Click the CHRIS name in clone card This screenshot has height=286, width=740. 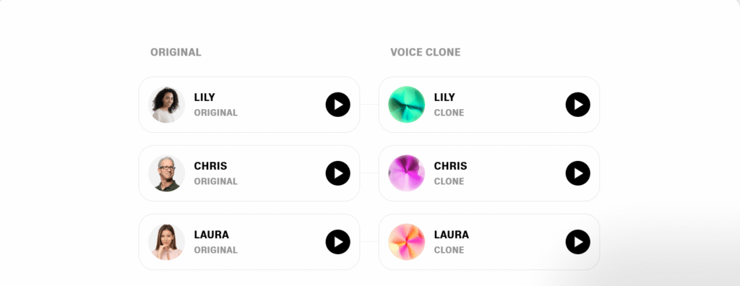click(x=450, y=166)
